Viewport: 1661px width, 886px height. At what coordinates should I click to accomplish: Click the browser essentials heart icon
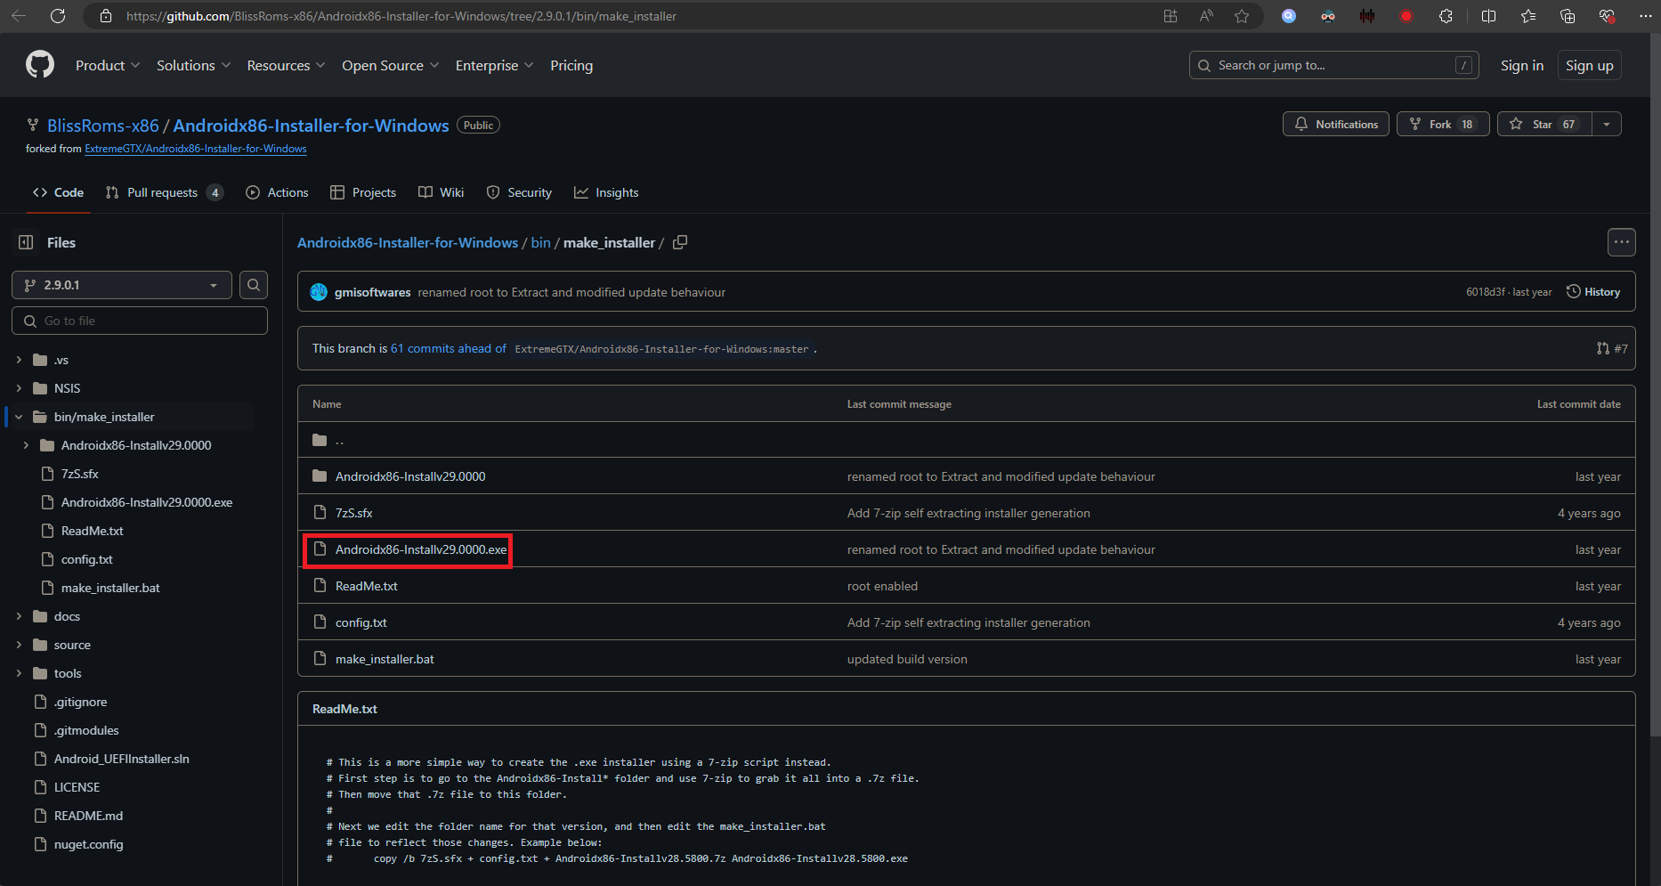[x=1607, y=16]
